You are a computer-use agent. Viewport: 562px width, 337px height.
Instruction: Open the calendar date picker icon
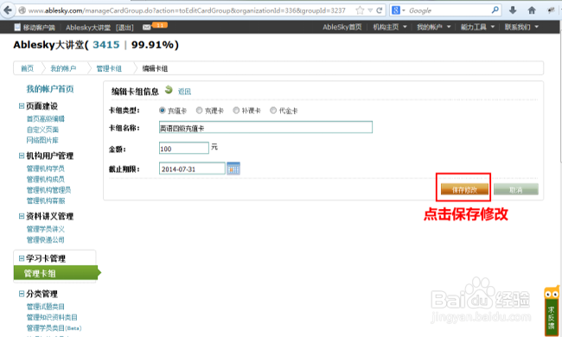(x=233, y=168)
